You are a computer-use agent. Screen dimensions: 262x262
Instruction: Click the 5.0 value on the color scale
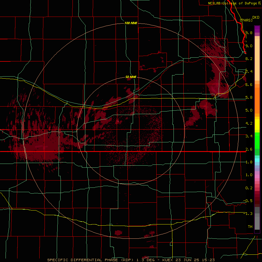tap(249, 110)
